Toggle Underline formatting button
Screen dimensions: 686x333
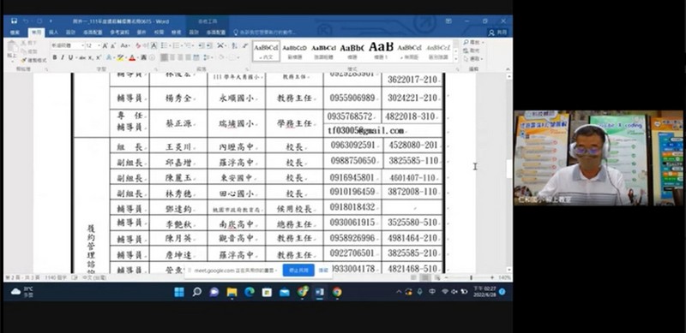point(70,57)
